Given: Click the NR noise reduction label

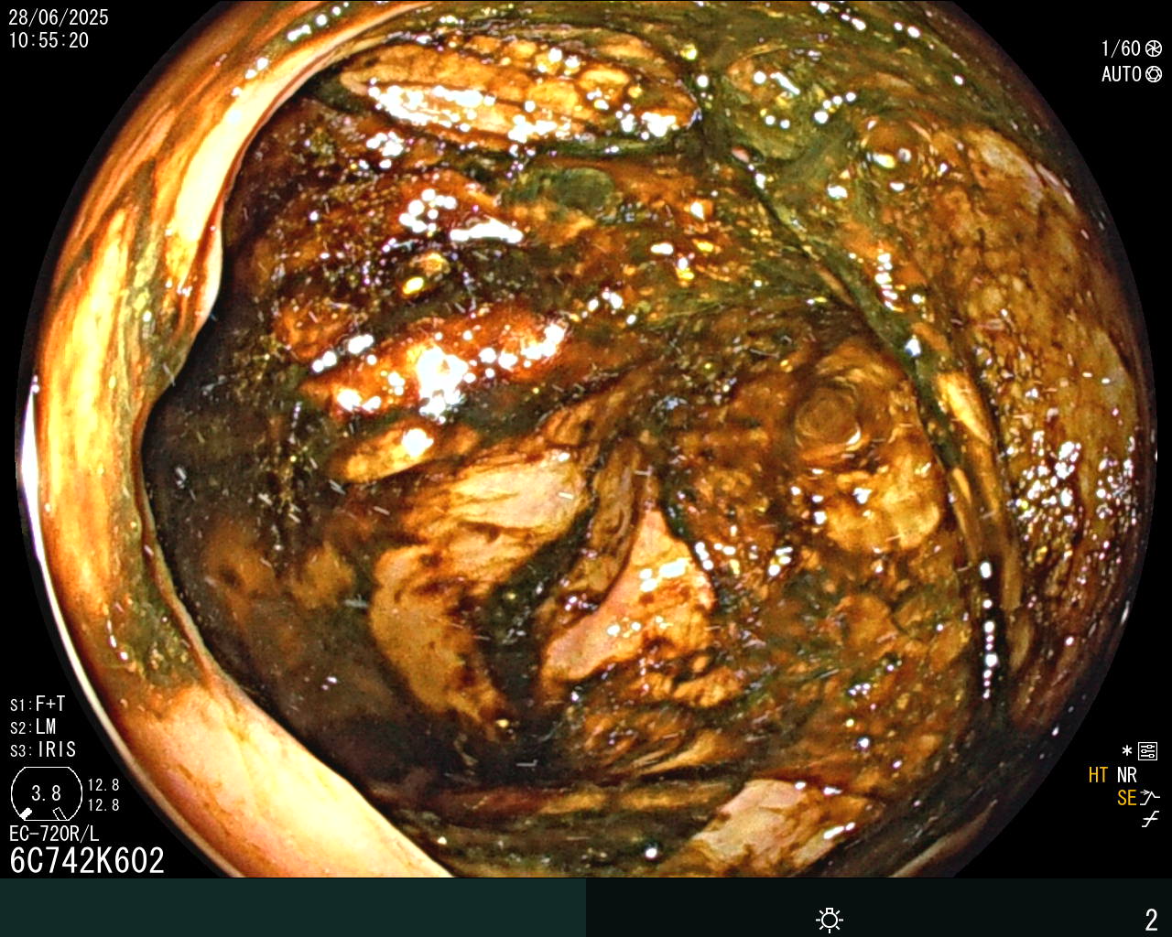Looking at the screenshot, I should tap(1127, 775).
